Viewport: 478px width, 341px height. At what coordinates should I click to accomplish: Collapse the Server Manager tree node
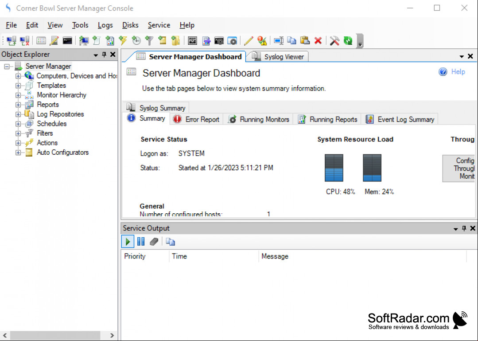coord(7,66)
